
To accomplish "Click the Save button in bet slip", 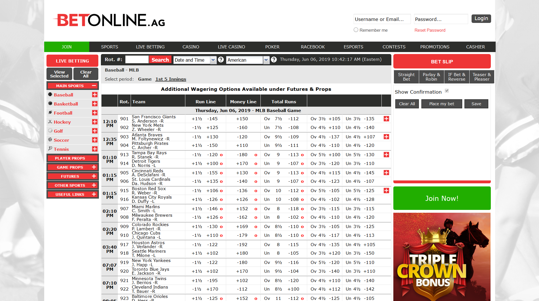I will [x=476, y=104].
